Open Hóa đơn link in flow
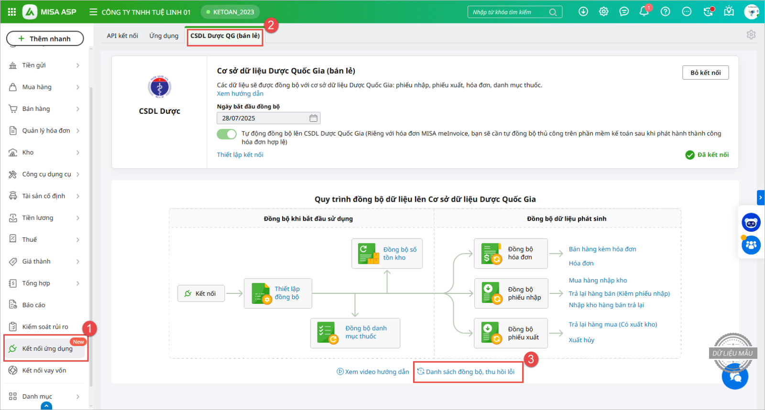 click(x=581, y=263)
